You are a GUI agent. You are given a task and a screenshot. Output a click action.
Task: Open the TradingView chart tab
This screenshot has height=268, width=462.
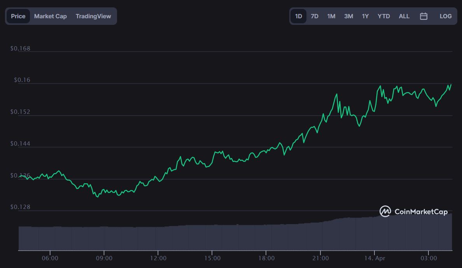(x=93, y=16)
